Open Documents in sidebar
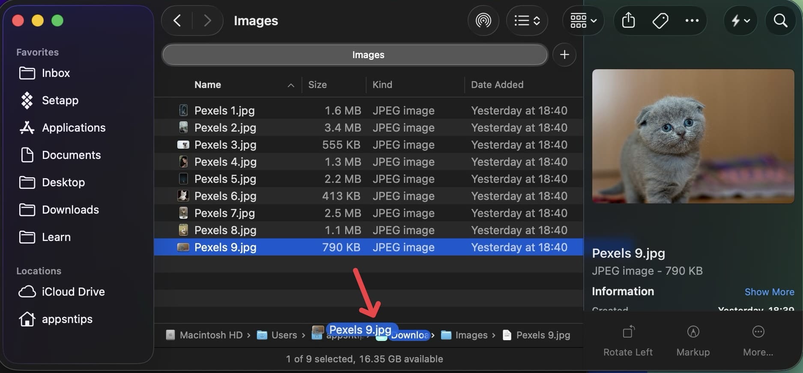 tap(60, 155)
